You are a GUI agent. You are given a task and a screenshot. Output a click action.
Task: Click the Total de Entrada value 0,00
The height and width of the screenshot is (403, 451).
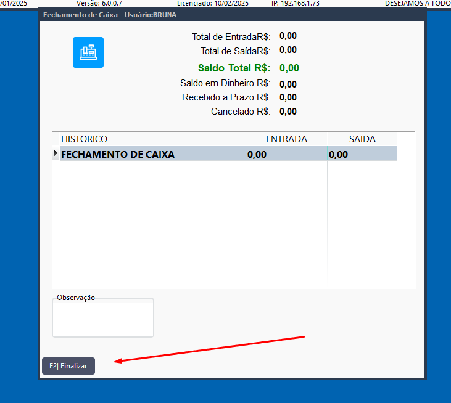tap(288, 36)
